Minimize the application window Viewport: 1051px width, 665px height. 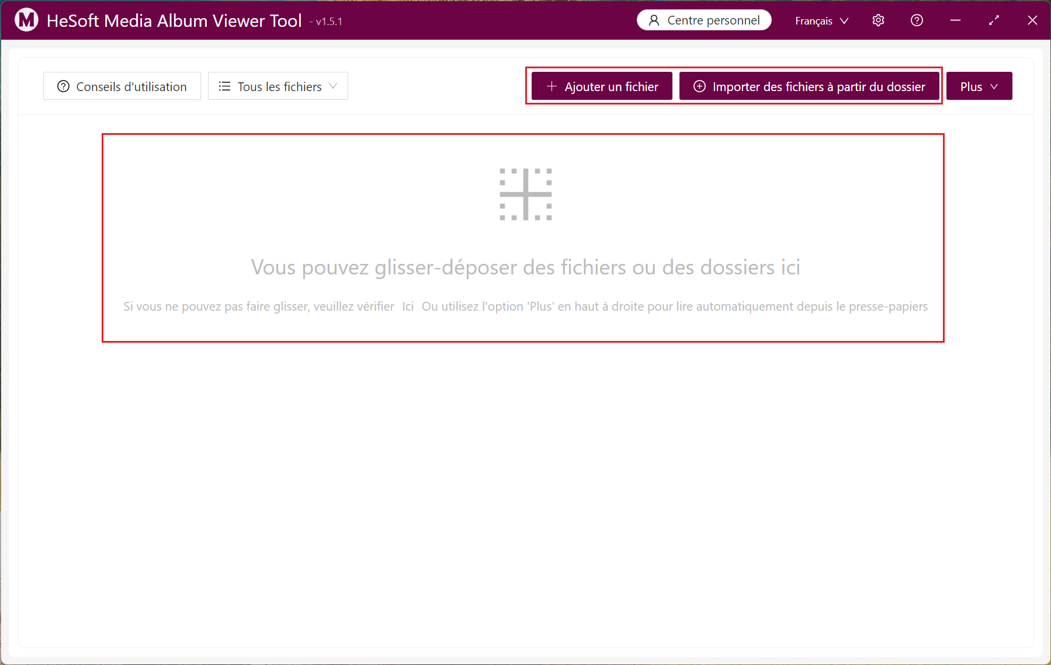[955, 20]
